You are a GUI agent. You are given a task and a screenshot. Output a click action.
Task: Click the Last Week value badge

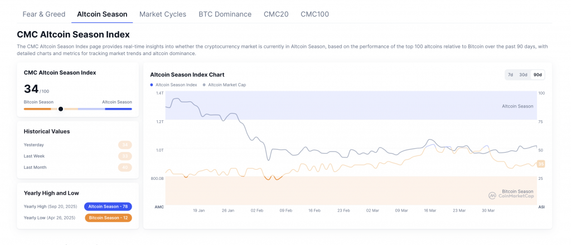click(125, 156)
